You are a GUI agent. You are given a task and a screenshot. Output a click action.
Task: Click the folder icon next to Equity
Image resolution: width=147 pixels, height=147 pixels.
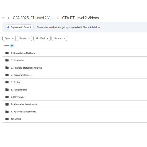click(x=7, y=82)
